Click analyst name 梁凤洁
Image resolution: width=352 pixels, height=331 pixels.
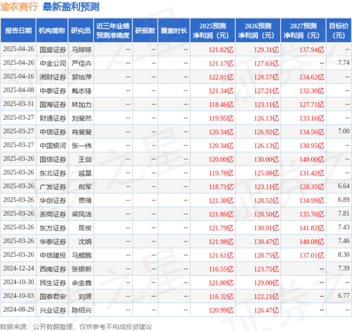81,214
